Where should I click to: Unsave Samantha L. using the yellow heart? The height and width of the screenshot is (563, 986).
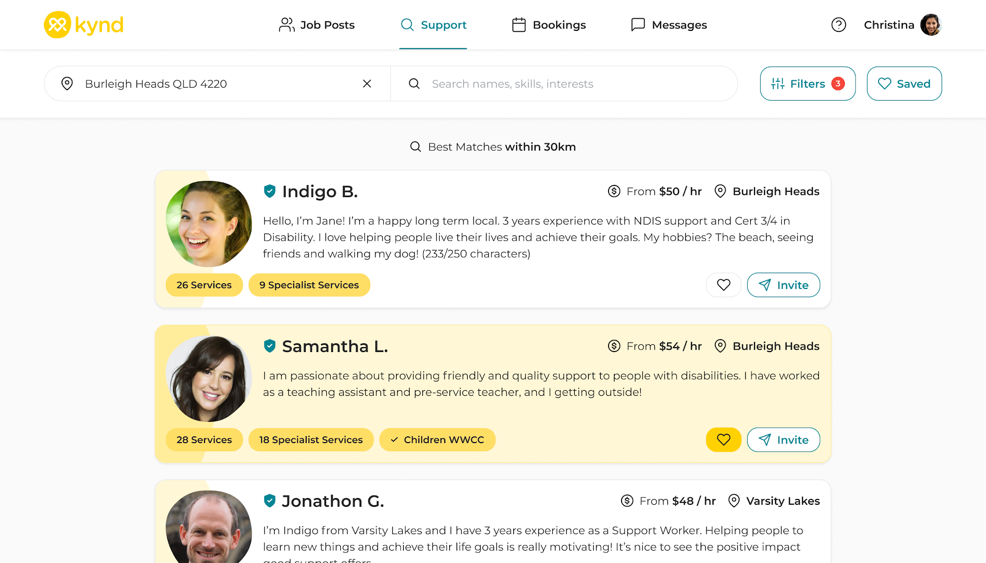(x=723, y=440)
